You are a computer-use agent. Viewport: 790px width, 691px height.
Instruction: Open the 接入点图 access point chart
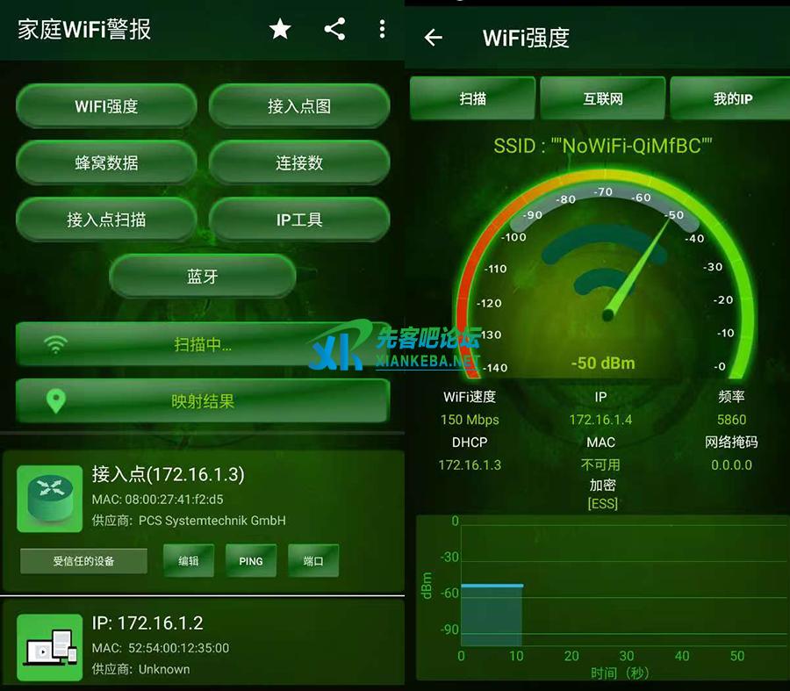299,106
